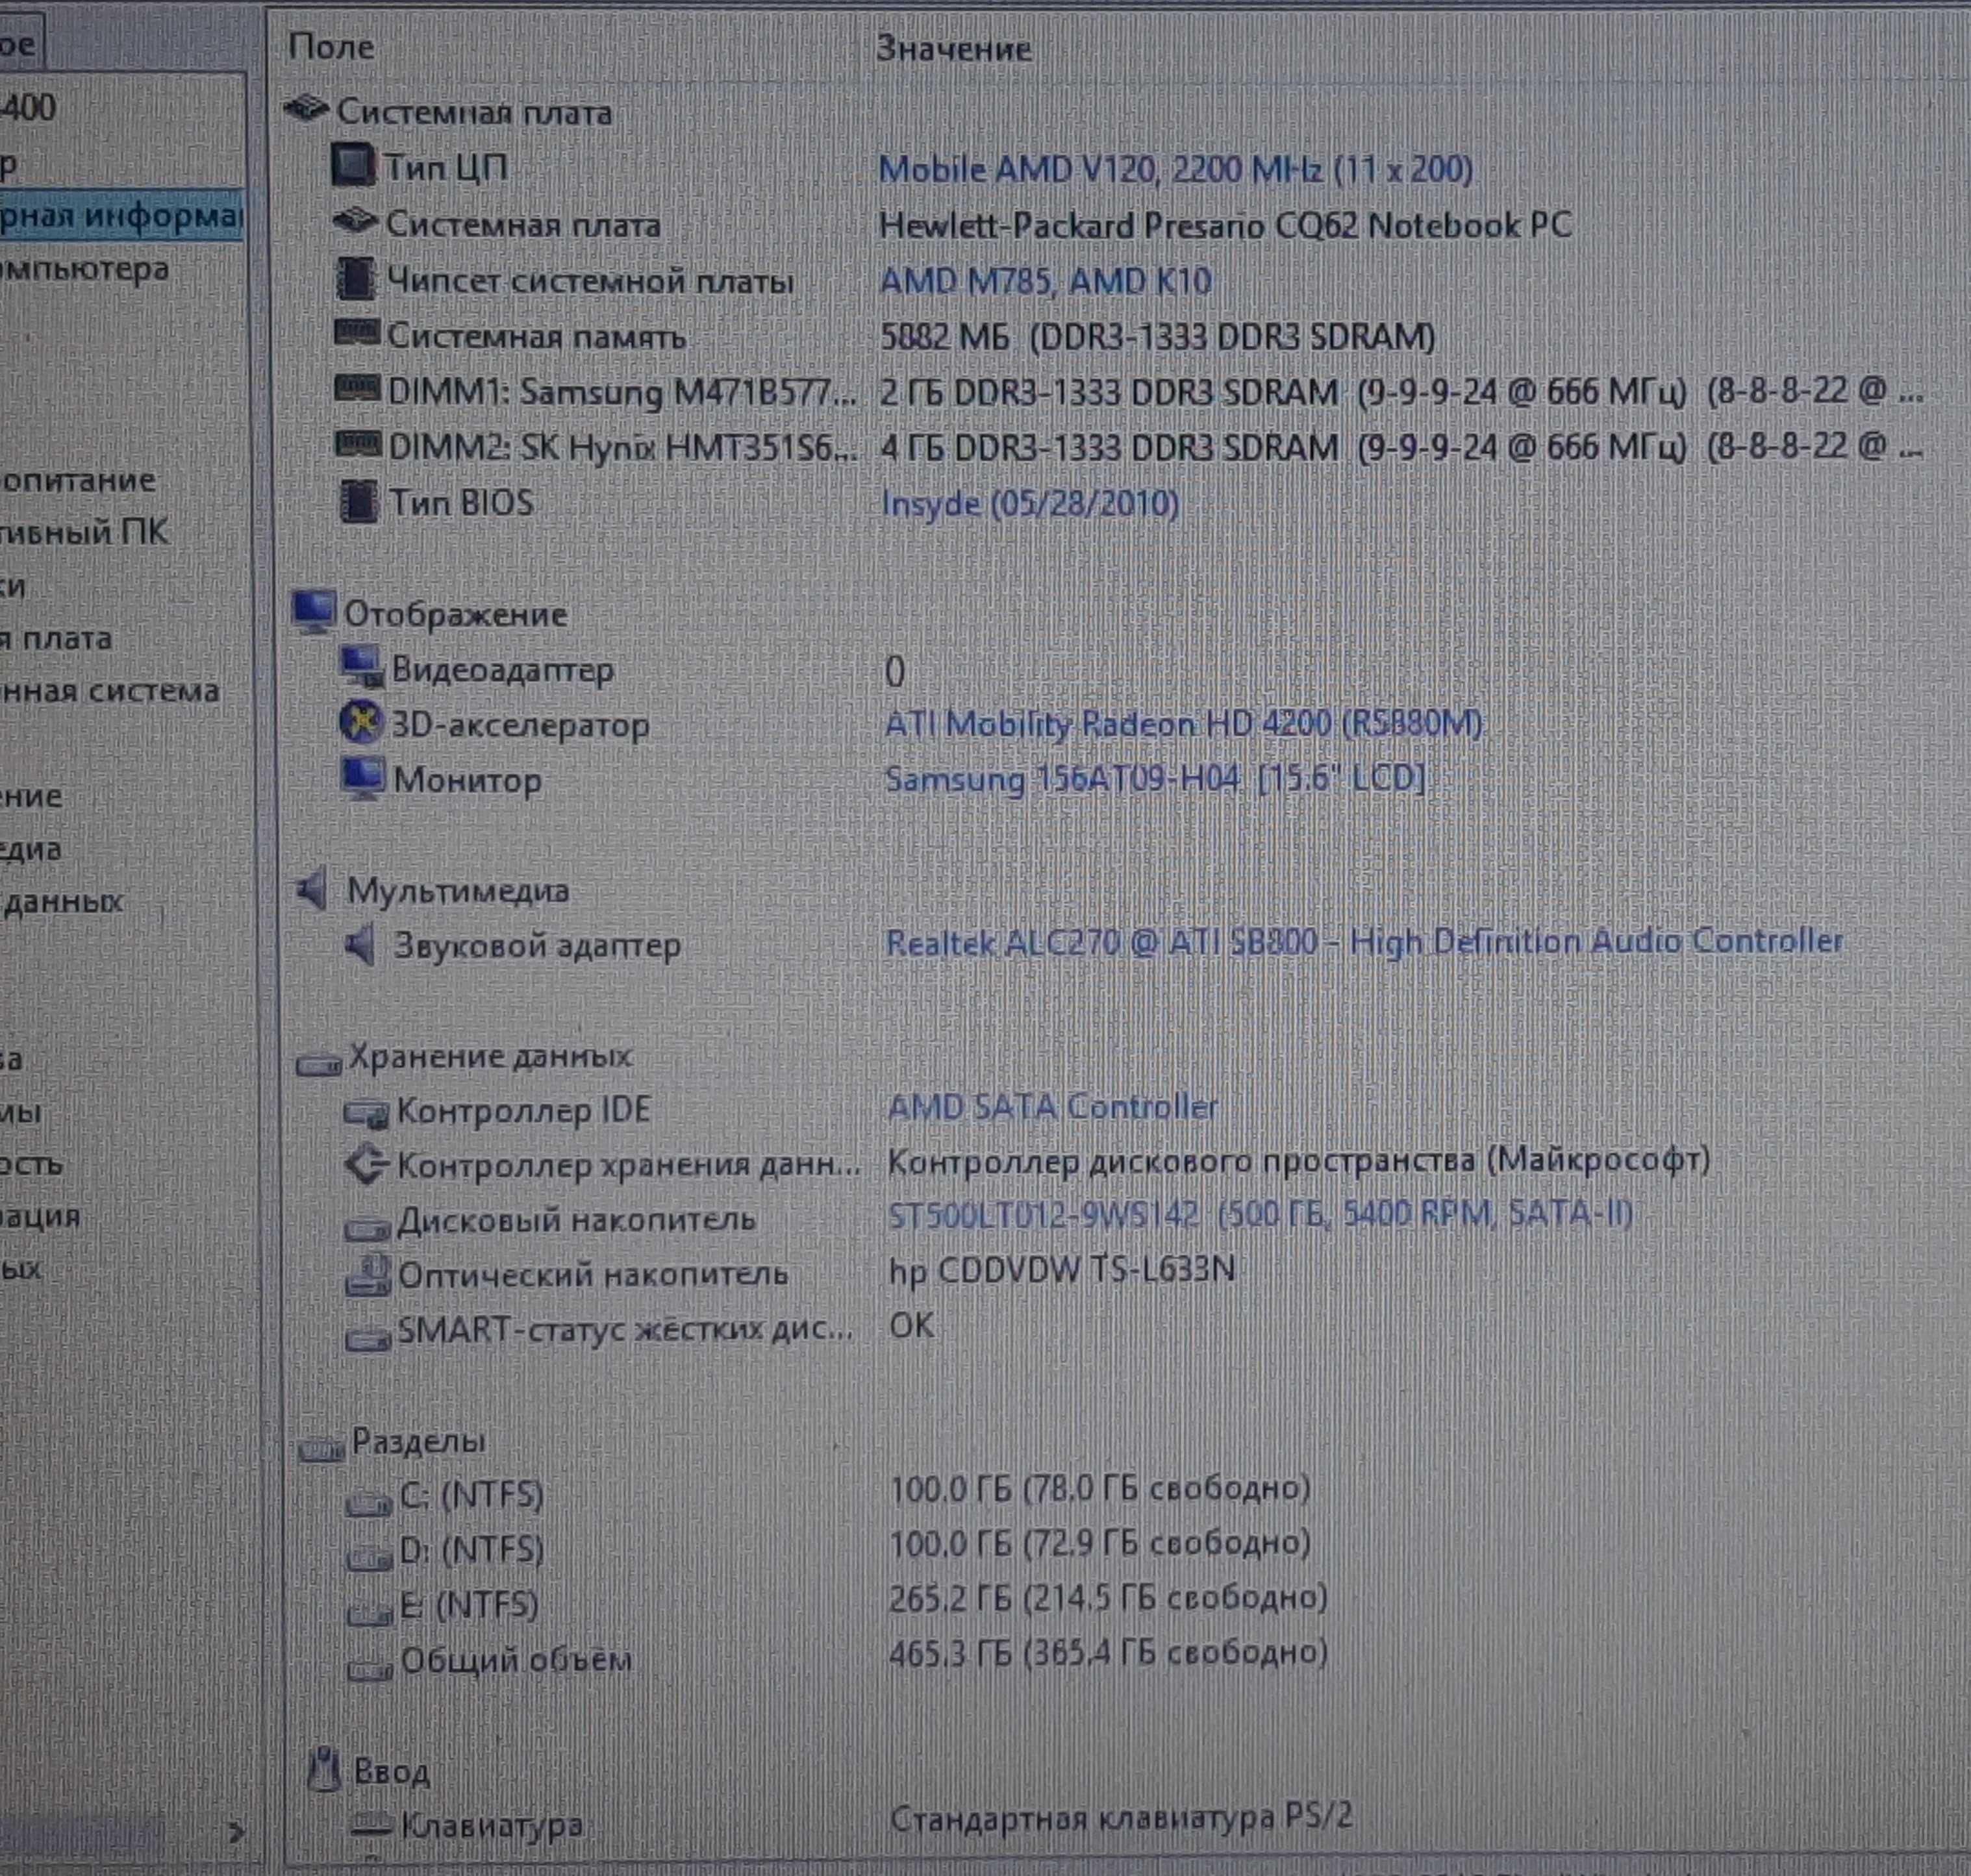Image resolution: width=1971 pixels, height=1876 pixels.
Task: Click the memory icon beside Системная память
Action: (x=357, y=333)
